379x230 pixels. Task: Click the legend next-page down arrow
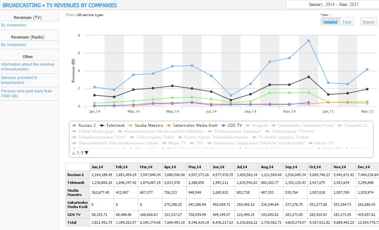(87, 153)
